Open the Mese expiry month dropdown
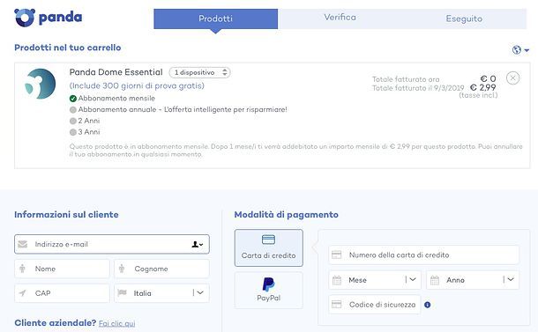Viewport: 538px width, 332px height. pos(375,280)
